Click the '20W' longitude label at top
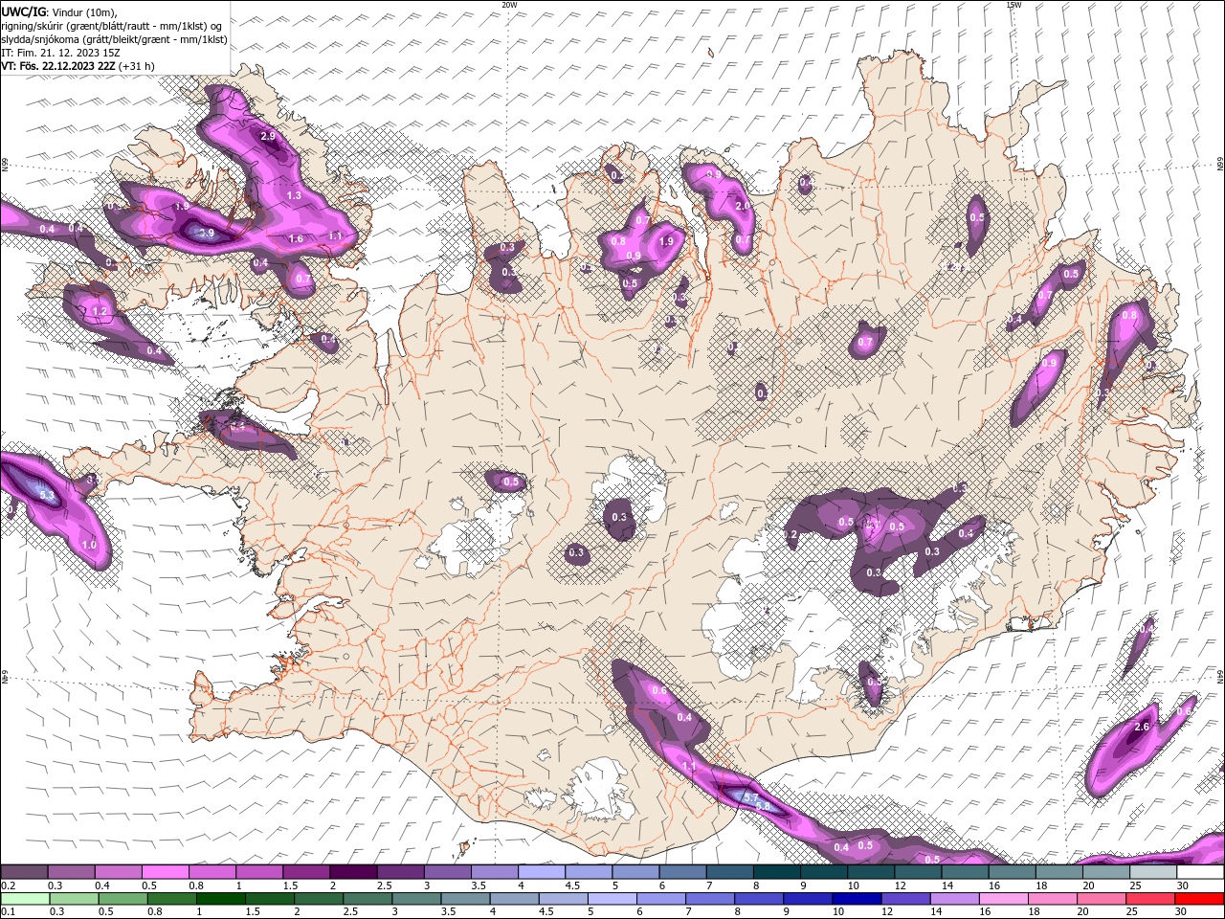The image size is (1225, 919). click(509, 5)
